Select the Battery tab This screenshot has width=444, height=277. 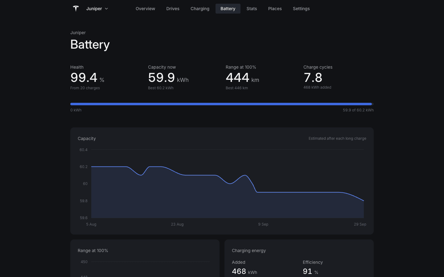click(x=228, y=9)
